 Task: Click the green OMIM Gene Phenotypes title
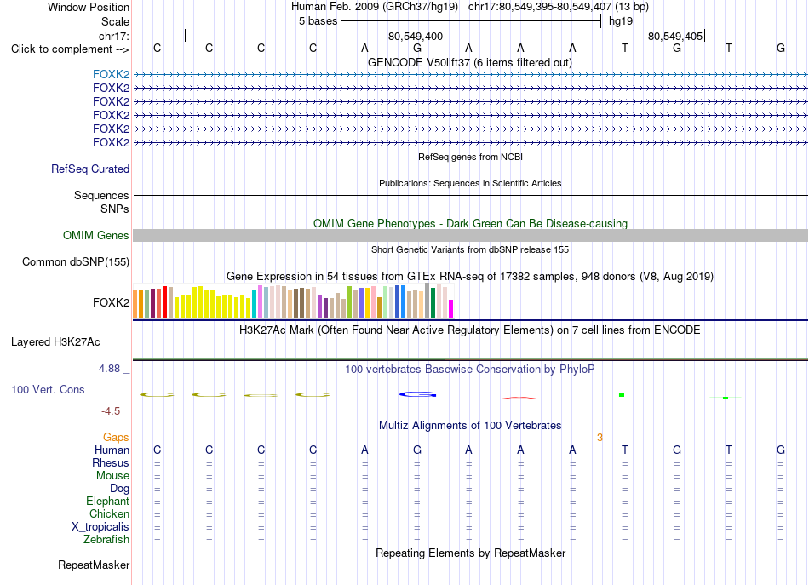point(470,223)
